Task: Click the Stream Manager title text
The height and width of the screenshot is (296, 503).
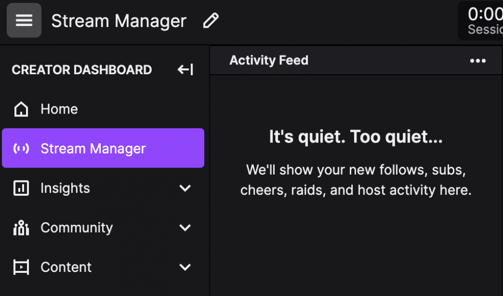Action: click(x=118, y=20)
